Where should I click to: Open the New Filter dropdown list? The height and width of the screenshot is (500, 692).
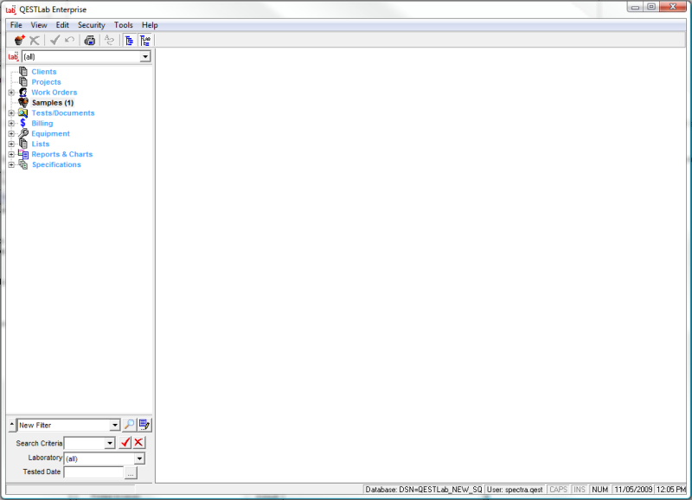[116, 424]
